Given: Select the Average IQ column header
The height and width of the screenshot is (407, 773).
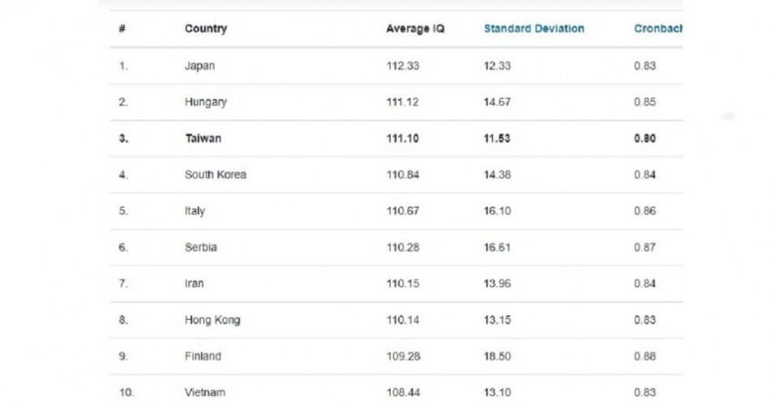Looking at the screenshot, I should coord(415,28).
